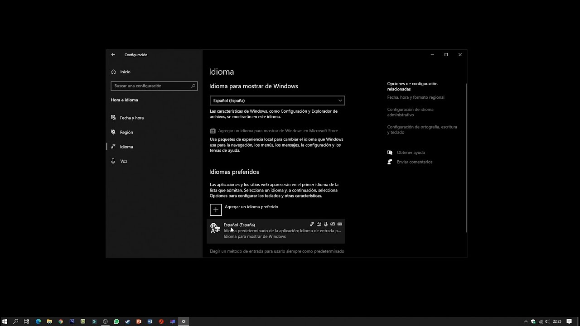Go back using the Configuración back arrow
This screenshot has width=580, height=326.
coord(113,55)
